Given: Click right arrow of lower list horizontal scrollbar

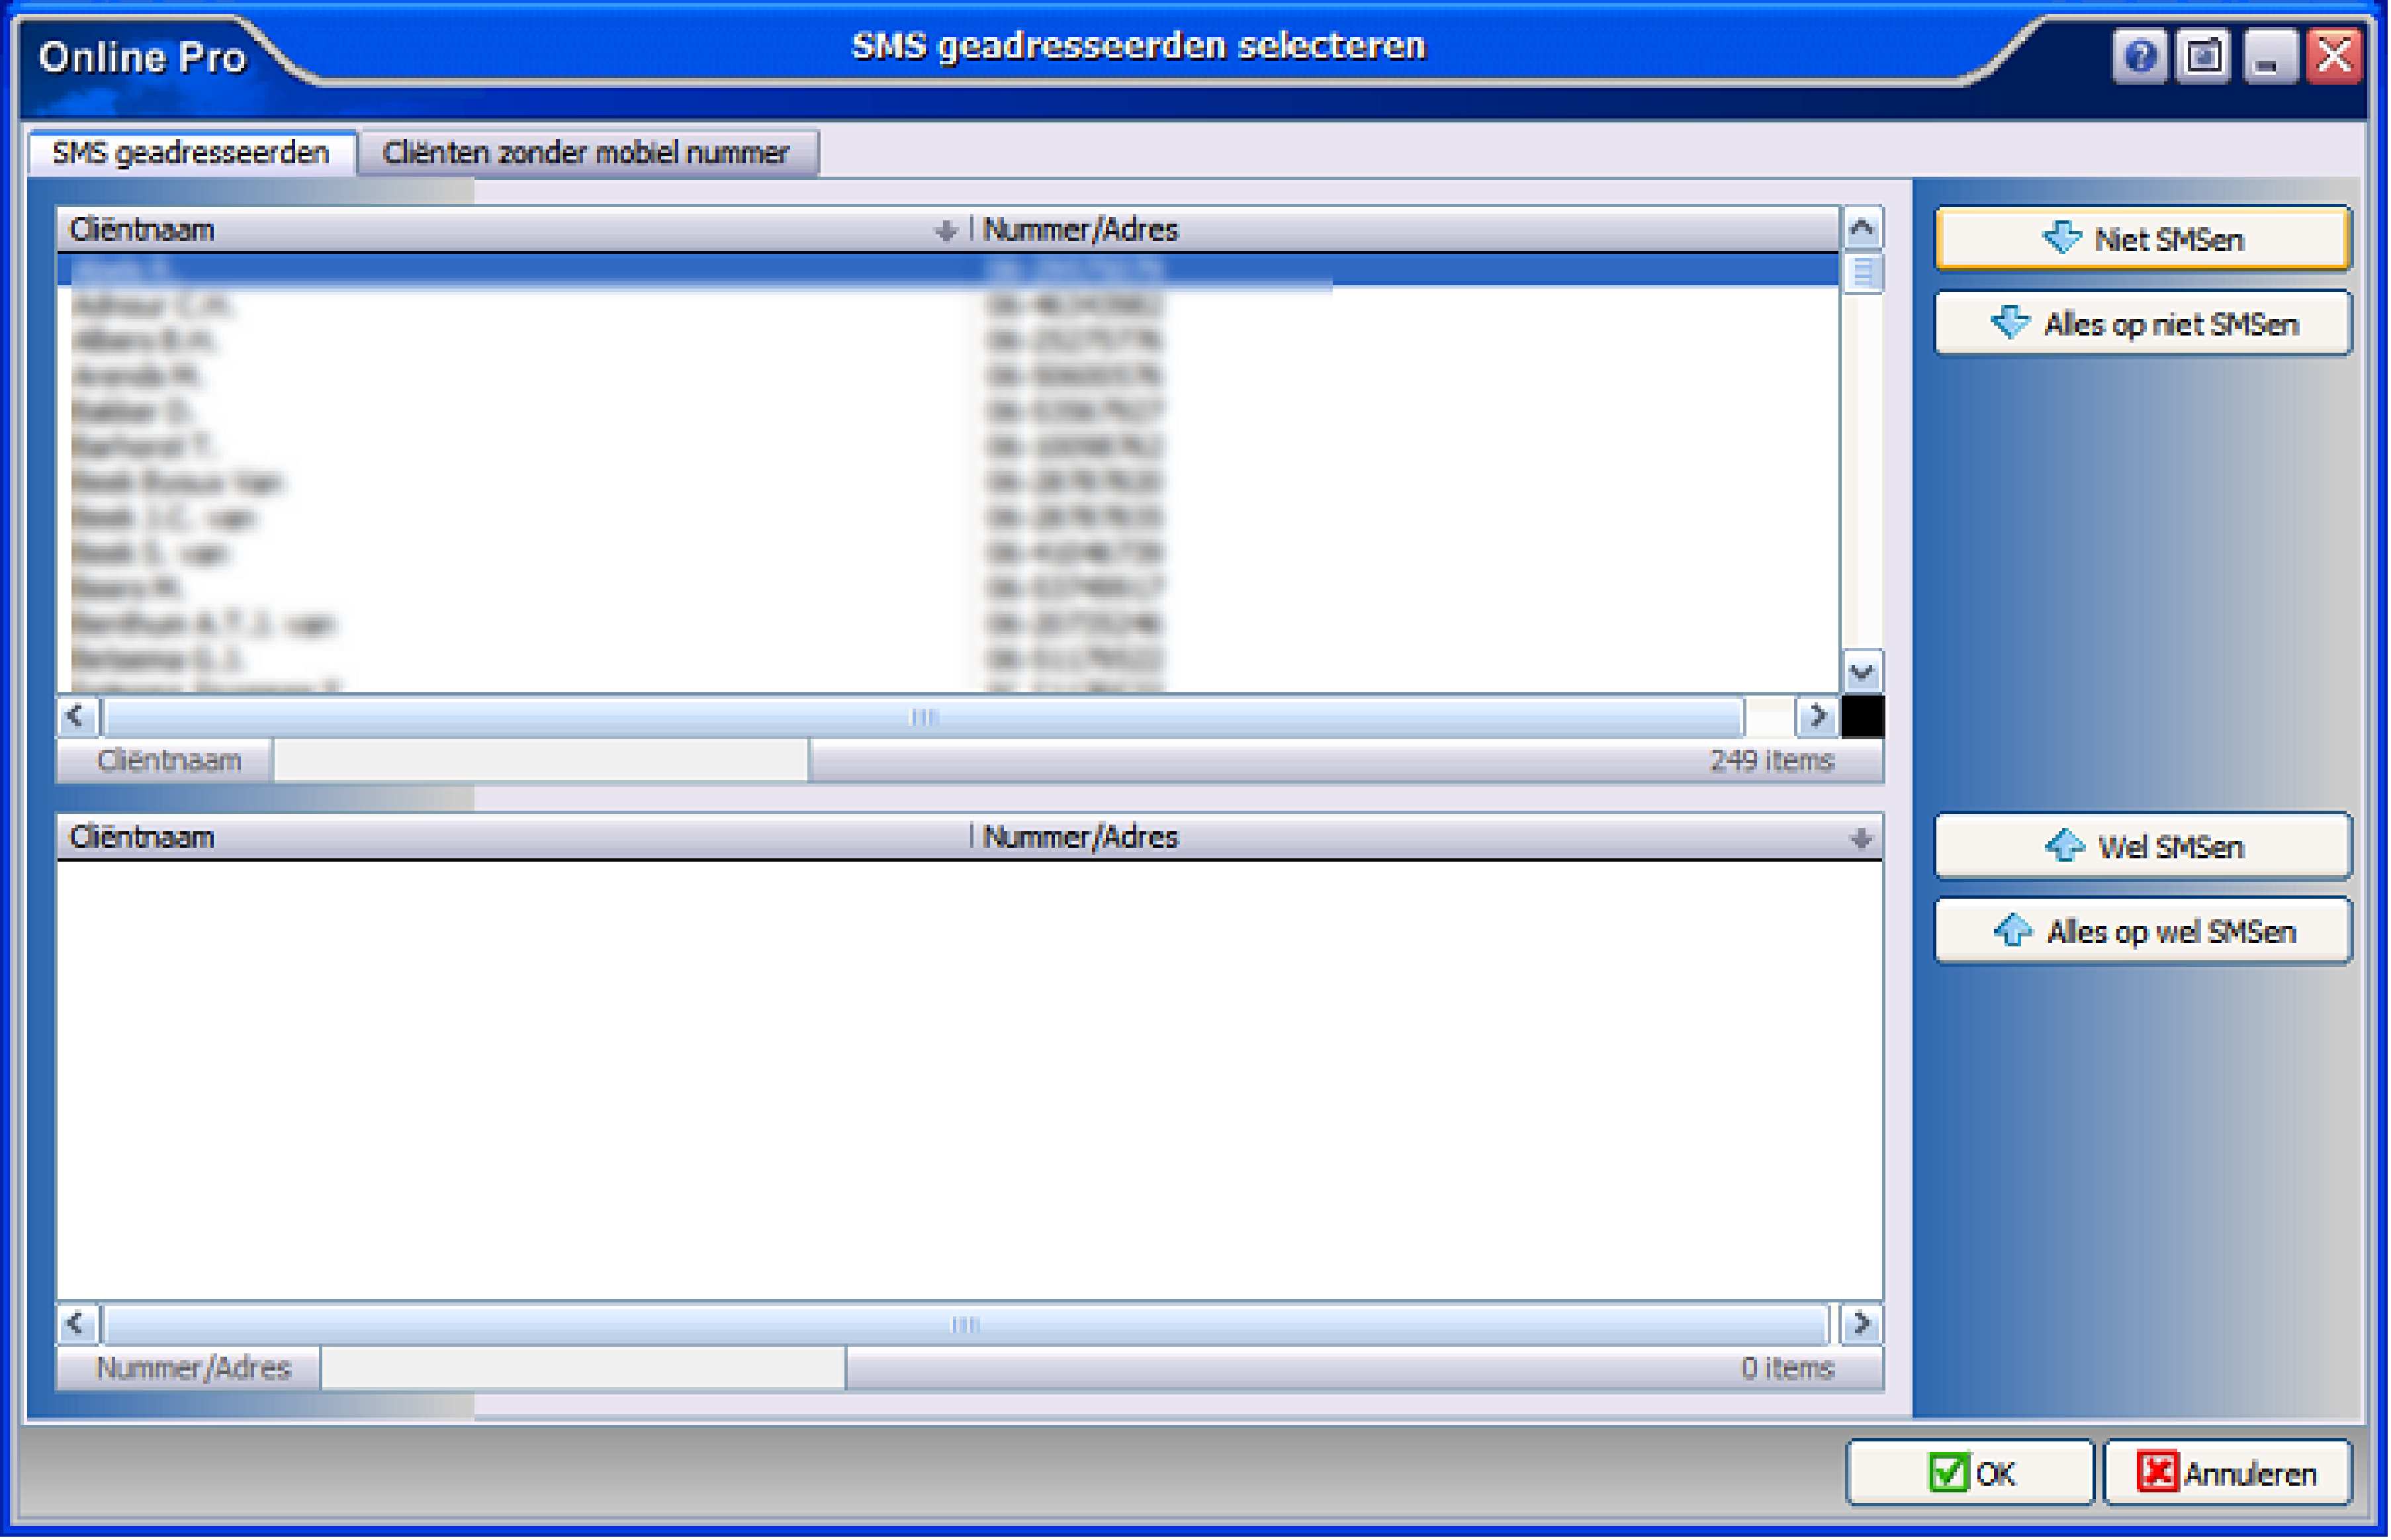Looking at the screenshot, I should (1862, 1324).
